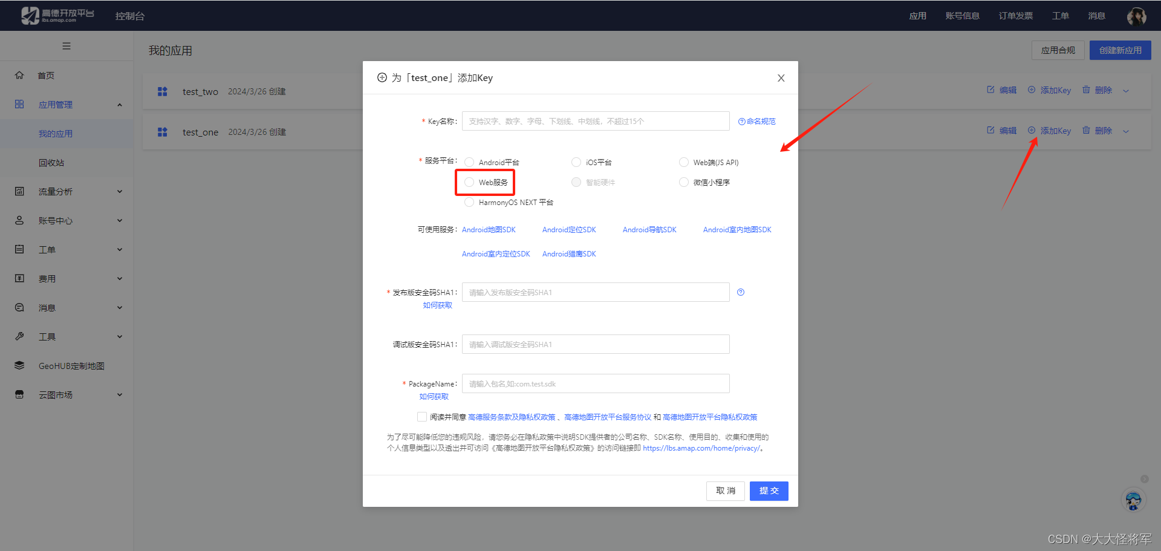
Task: Open the Android地图SDK service link
Action: coord(489,230)
